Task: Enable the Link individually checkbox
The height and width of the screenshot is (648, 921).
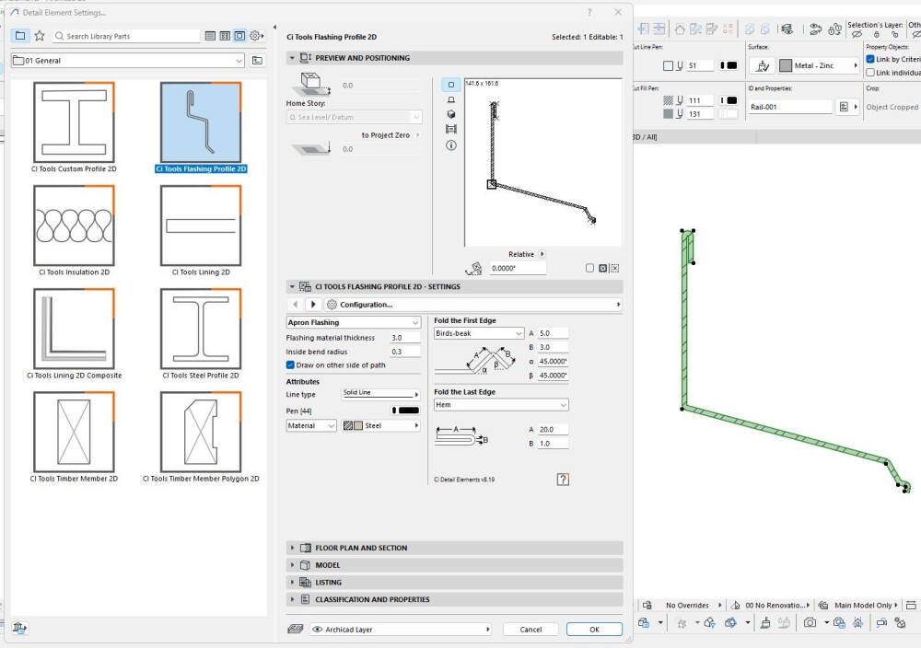Action: coord(870,73)
